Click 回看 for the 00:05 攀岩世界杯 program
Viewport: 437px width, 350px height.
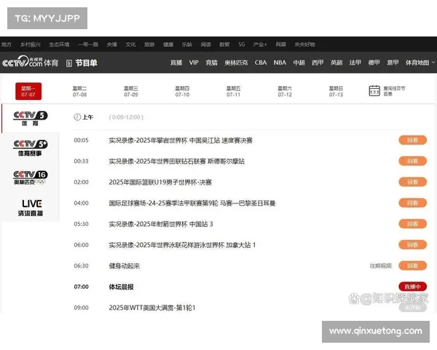[x=412, y=140]
